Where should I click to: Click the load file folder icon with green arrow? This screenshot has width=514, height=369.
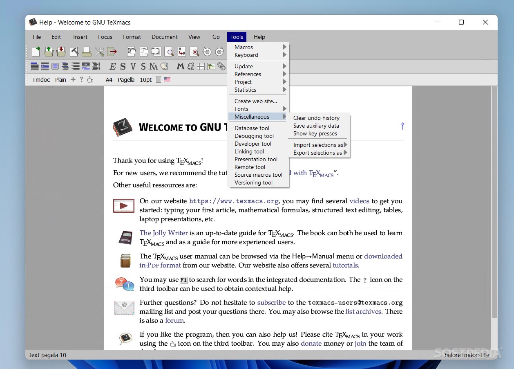click(x=49, y=52)
